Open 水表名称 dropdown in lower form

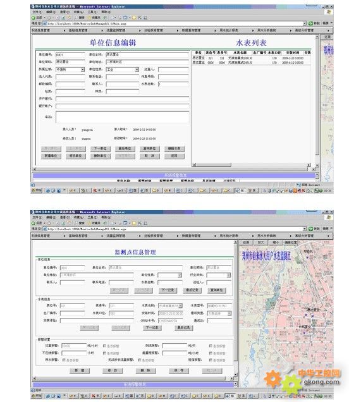pos(181,305)
